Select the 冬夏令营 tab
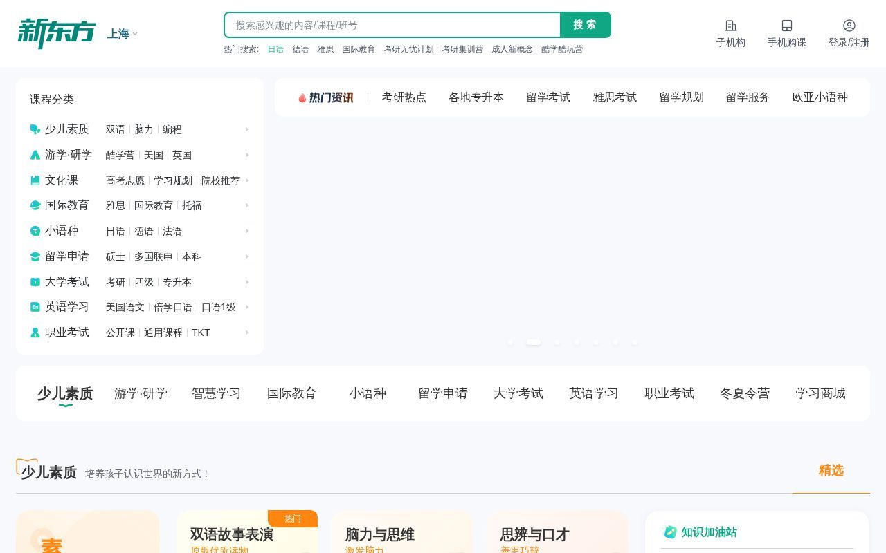Screen dimensions: 886x553 (x=745, y=393)
